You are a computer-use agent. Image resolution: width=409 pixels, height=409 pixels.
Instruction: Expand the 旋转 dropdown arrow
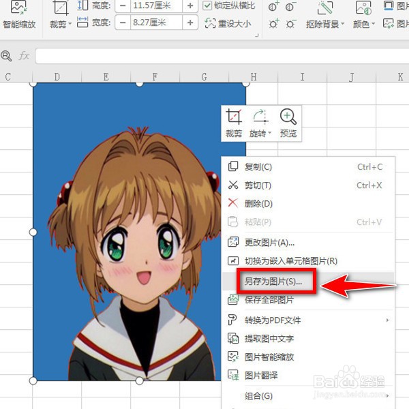(x=270, y=133)
